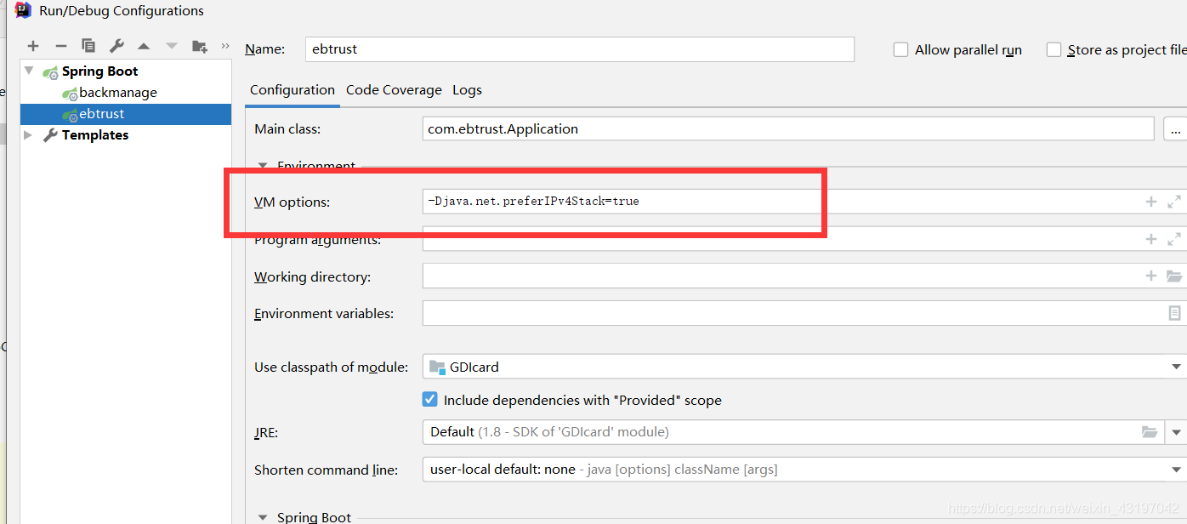This screenshot has width=1187, height=524.
Task: Click the Name input field
Action: [580, 49]
